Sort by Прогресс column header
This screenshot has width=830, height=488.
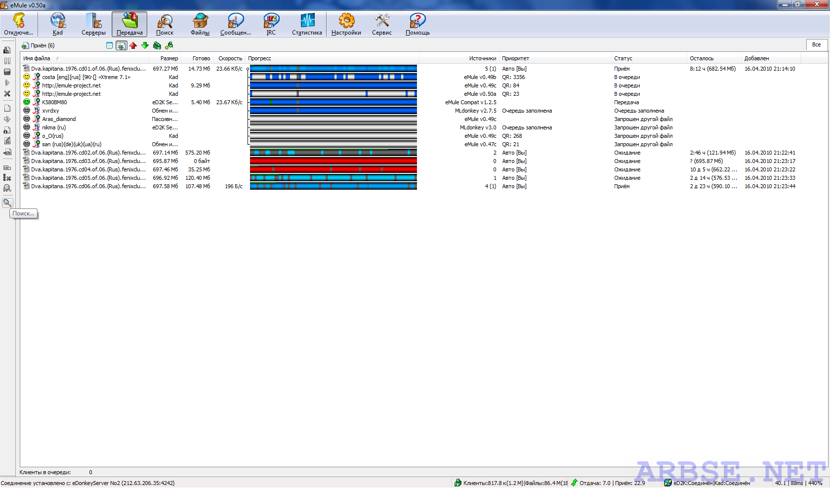(x=332, y=58)
